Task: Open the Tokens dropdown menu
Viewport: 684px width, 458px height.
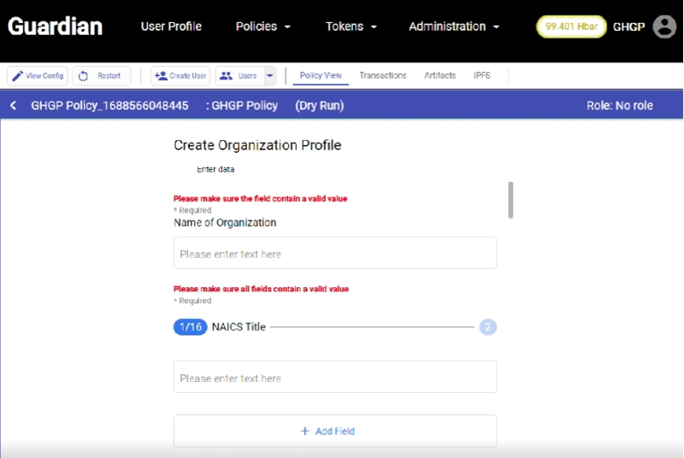Action: coord(351,26)
